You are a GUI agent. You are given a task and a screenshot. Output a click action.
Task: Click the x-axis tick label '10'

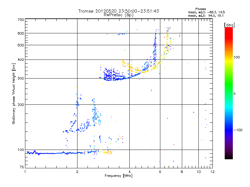click(199, 172)
